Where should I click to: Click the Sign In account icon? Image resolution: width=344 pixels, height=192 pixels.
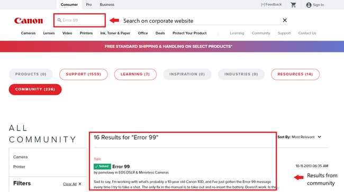click(309, 5)
